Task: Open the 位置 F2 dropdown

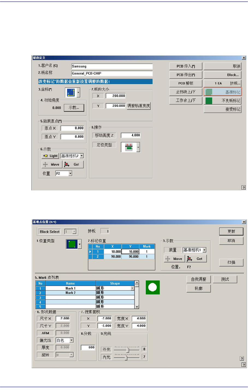Action: click(x=70, y=173)
